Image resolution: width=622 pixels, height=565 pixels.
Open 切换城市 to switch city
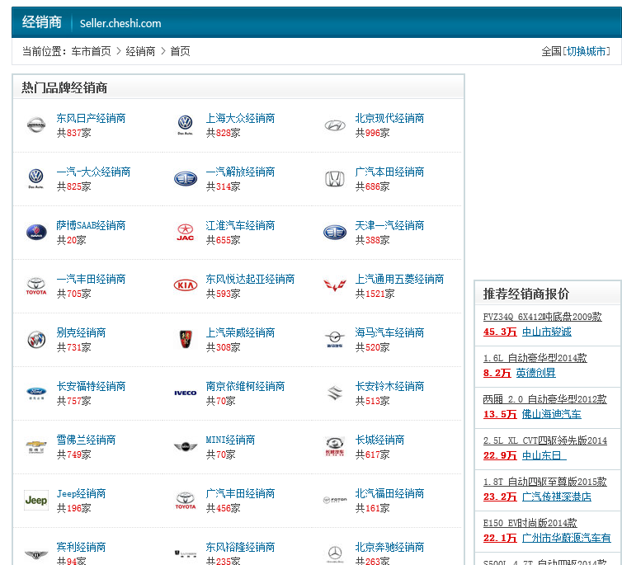point(587,51)
